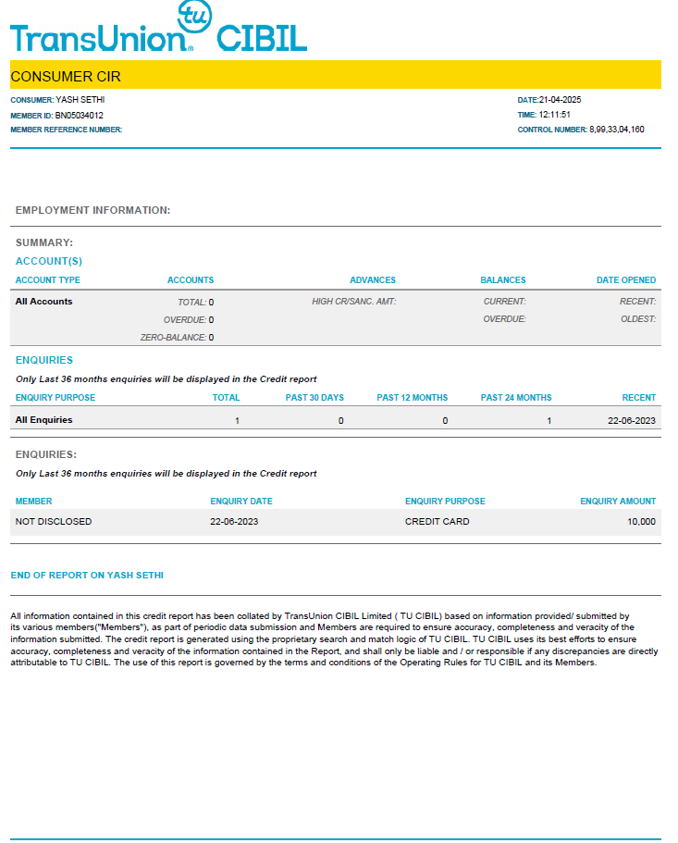Viewport: 678px width, 843px height.
Task: Select enquiry date in NOT DISCLOSED row
Action: pyautogui.click(x=234, y=522)
